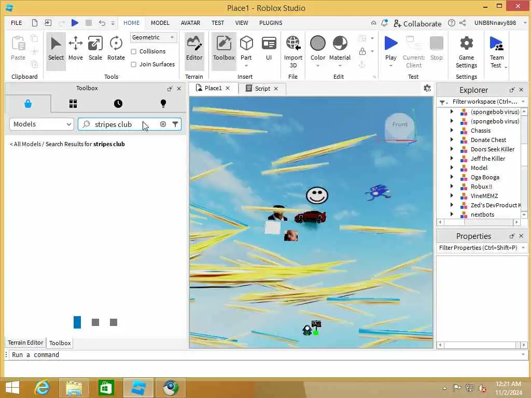Click the Collaborate button

[x=417, y=23]
